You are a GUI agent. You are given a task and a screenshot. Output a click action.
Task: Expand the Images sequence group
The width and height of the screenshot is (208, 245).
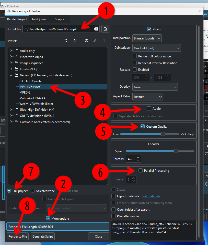(11, 63)
